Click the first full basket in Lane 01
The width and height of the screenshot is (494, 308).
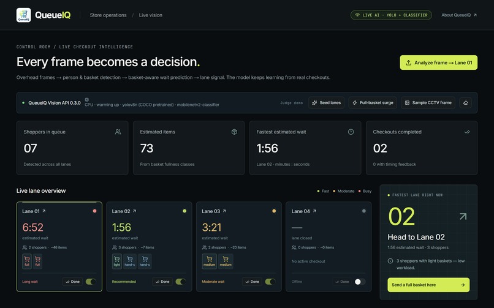point(27,261)
